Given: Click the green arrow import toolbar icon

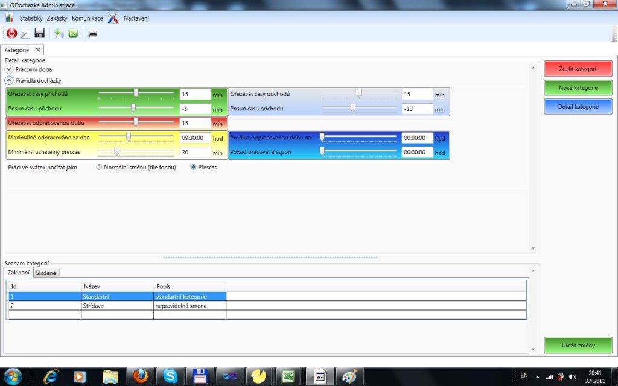Looking at the screenshot, I should coord(59,34).
